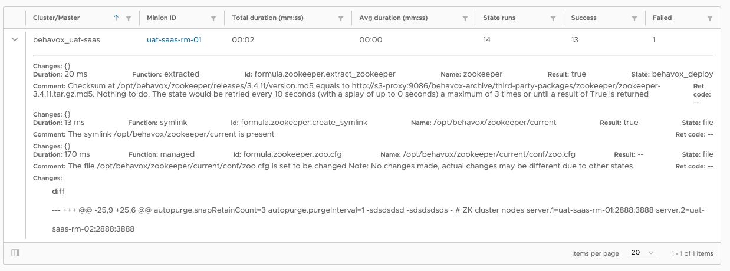
Task: Sort by Total duration column header
Action: click(268, 18)
